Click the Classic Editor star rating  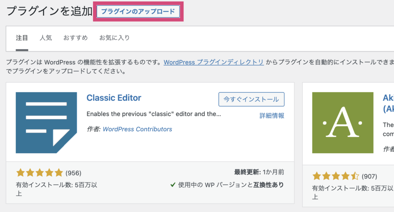coord(40,173)
